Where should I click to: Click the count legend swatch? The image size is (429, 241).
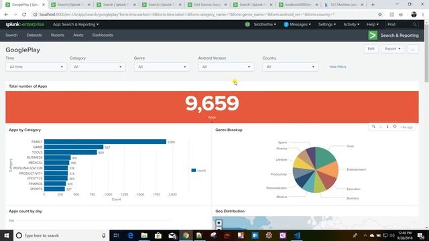click(194, 170)
